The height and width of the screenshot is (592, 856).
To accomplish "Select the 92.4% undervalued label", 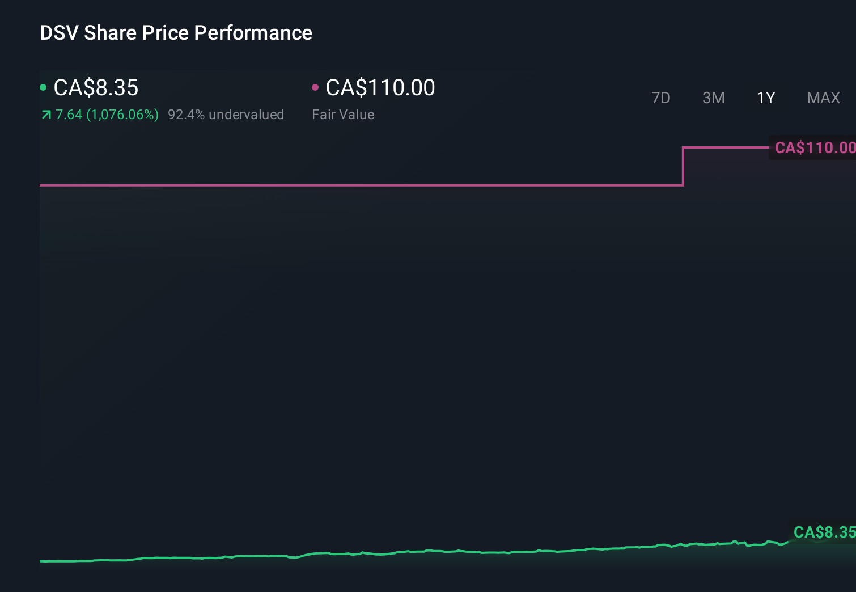I will [x=226, y=115].
